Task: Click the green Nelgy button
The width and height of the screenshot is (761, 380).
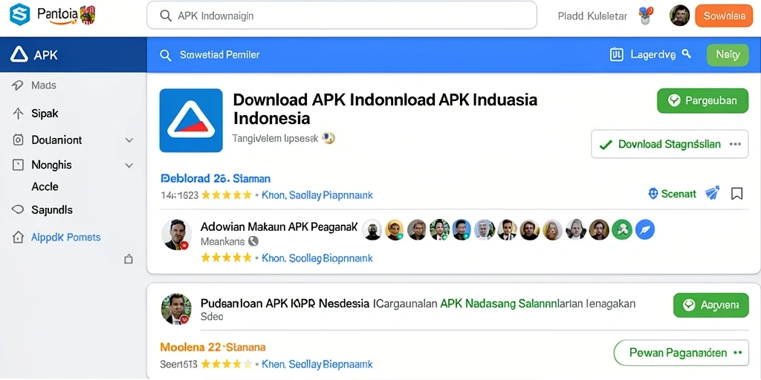Action: tap(728, 55)
